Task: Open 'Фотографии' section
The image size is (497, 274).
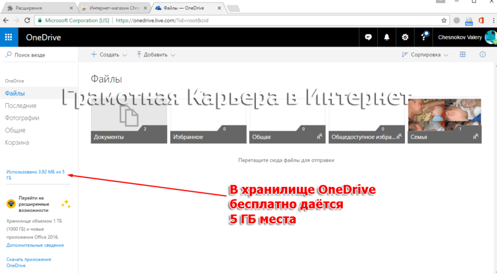Action: (x=22, y=118)
